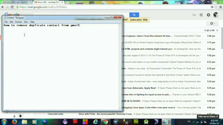Click the Learn more link
The width and height of the screenshot is (223, 125).
click(x=136, y=19)
